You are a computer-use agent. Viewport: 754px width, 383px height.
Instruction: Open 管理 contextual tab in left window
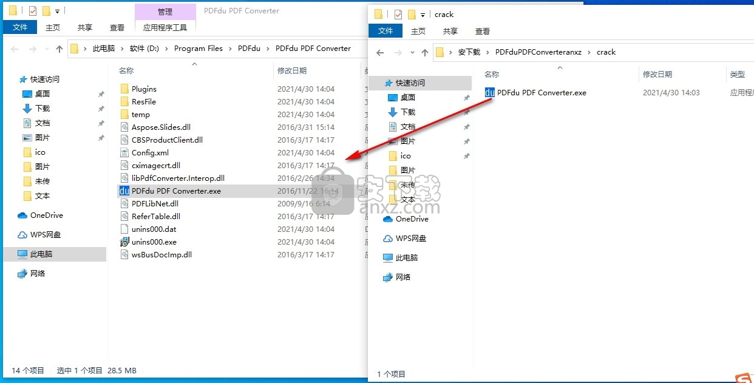coord(165,12)
